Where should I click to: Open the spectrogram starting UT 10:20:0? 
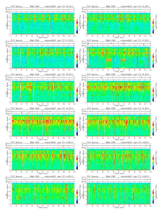pos(43,160)
